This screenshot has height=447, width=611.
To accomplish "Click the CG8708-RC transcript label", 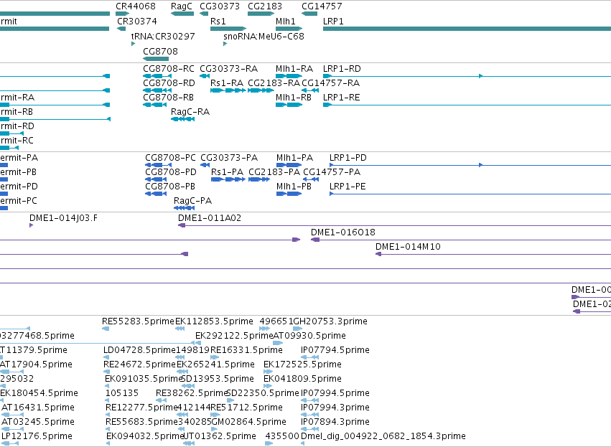I will pos(169,69).
